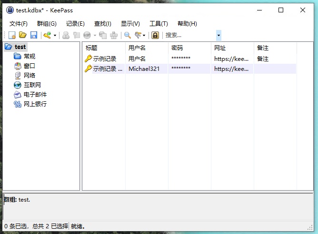Lock the workspace using the padlock icon
This screenshot has height=234, width=318.
(155, 35)
